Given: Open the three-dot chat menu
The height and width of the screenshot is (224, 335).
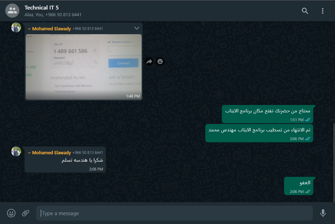Looking at the screenshot, I should pyautogui.click(x=323, y=11).
